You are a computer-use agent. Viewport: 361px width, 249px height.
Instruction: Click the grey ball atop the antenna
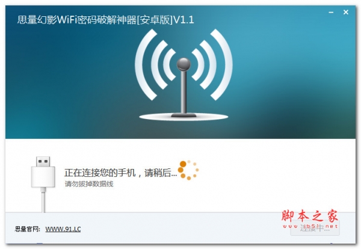pyautogui.click(x=184, y=64)
